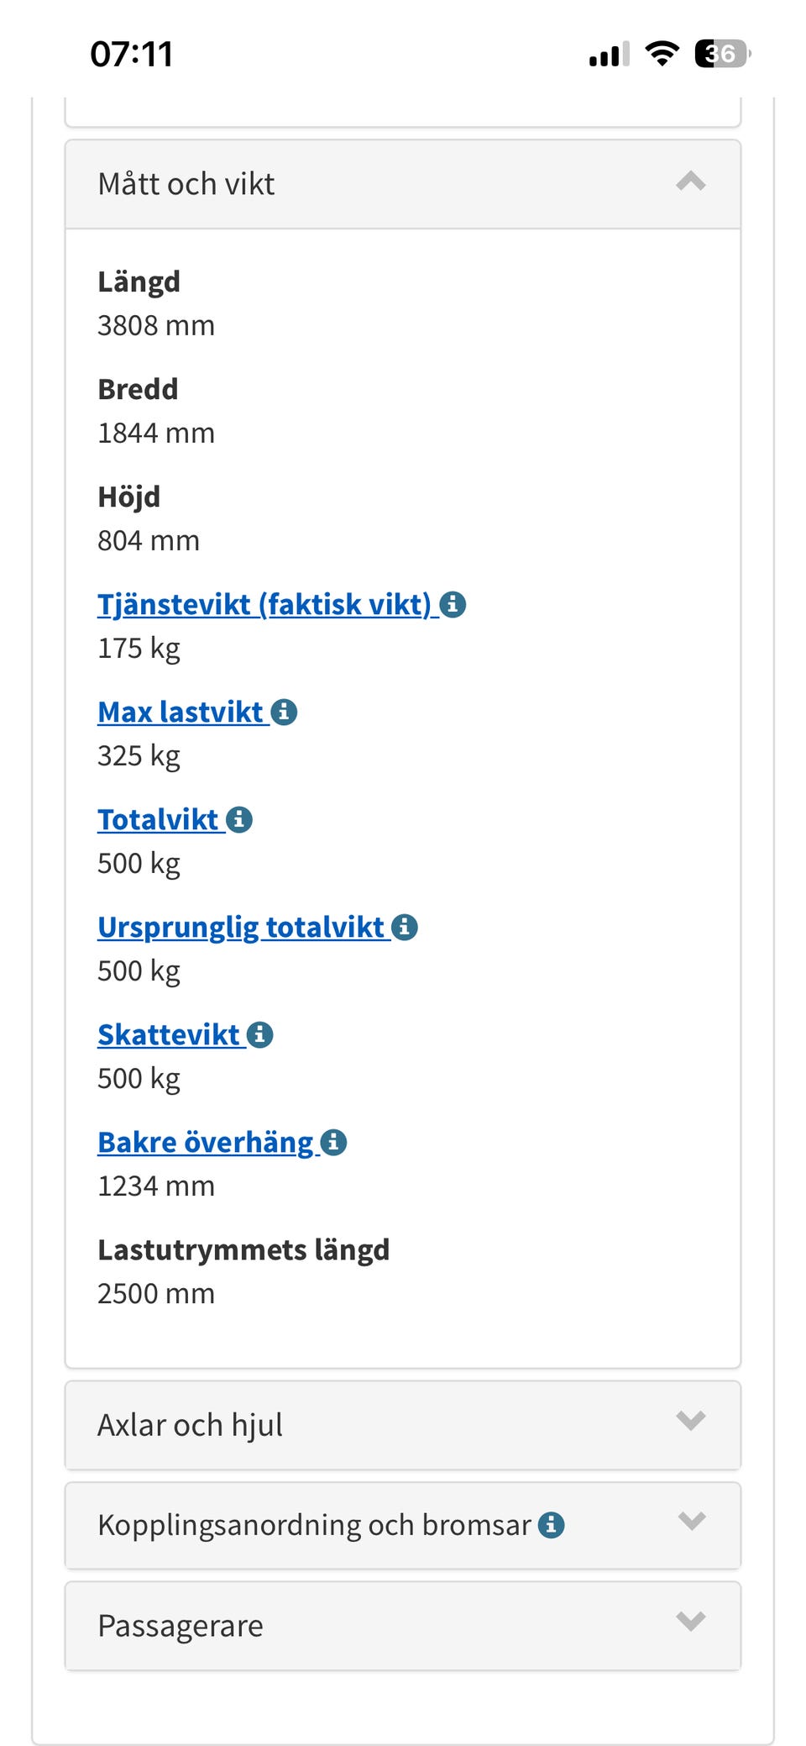The width and height of the screenshot is (806, 1746).
Task: Click info icon beside Max lastvikt
Action: point(284,712)
